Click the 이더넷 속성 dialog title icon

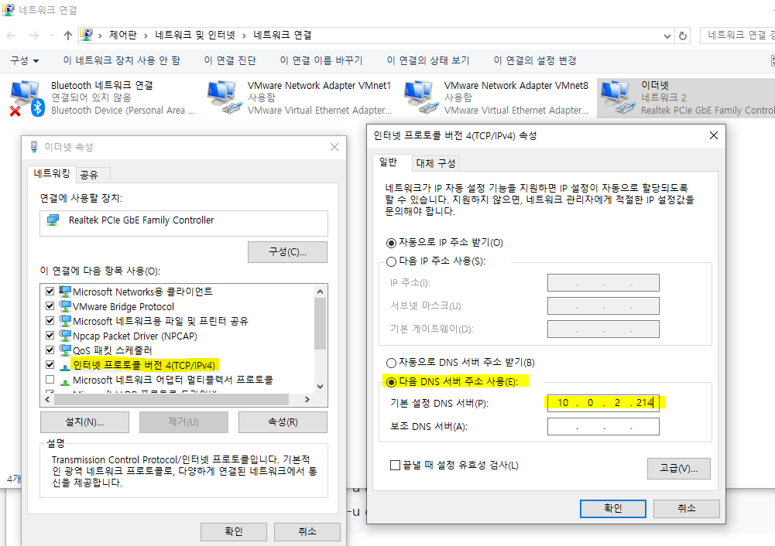tap(33, 147)
